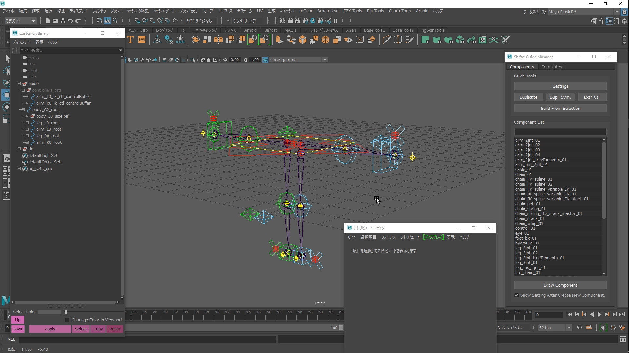The width and height of the screenshot is (629, 353).
Task: Click the Bevel cube shelf icon
Action: click(x=302, y=40)
